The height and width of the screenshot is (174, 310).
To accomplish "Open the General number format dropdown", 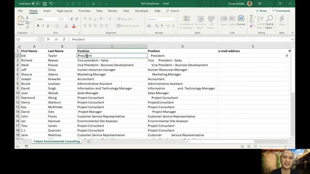I will point(174,19).
